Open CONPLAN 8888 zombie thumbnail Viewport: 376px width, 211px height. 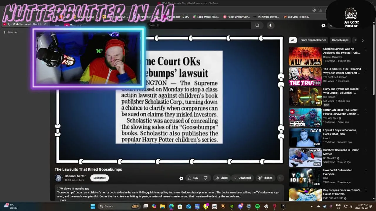coord(305,117)
